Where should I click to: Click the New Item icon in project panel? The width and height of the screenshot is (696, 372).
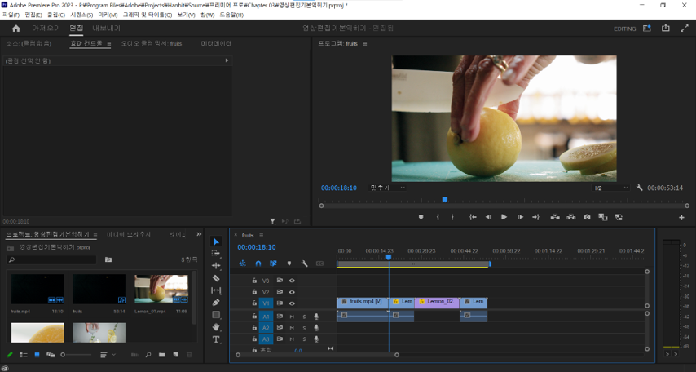coord(176,355)
